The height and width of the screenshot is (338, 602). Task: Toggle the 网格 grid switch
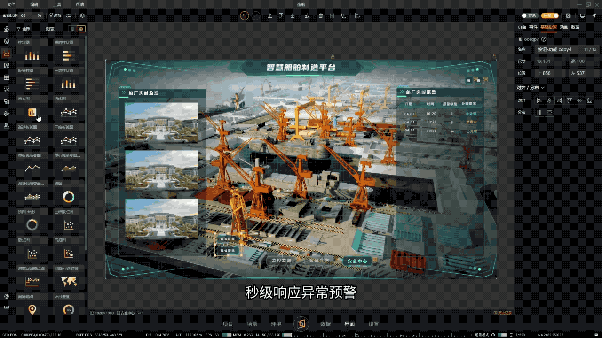[550, 15]
